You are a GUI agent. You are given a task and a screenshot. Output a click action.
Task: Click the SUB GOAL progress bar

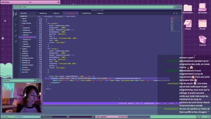30,2
